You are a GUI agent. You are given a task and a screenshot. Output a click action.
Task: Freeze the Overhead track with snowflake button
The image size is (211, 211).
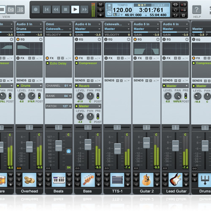tap(40, 180)
